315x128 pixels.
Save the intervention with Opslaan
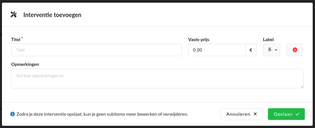tap(286, 114)
